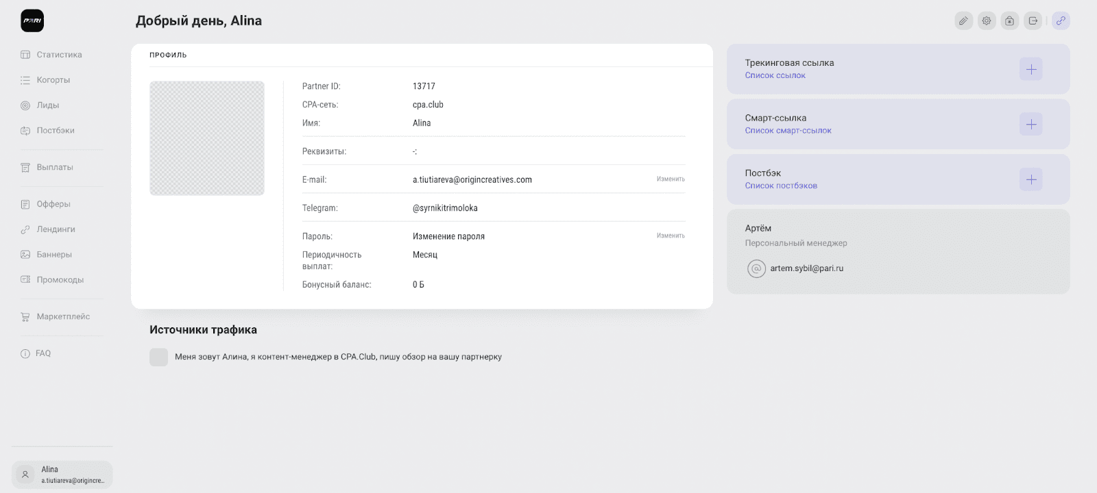Open the Alina account panel
The image size is (1097, 493).
(62, 475)
